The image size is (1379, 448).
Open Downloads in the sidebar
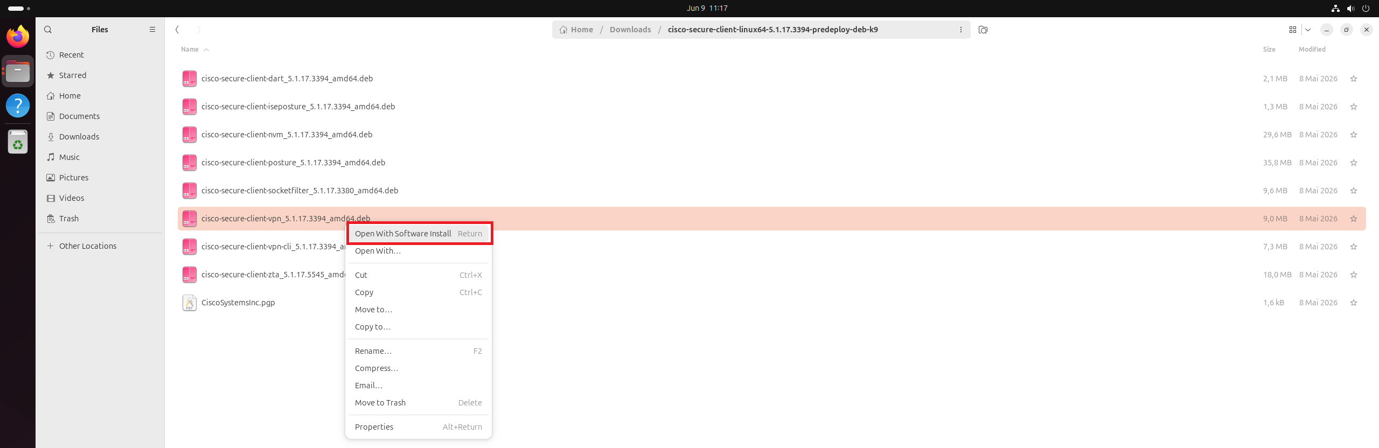pos(100,137)
